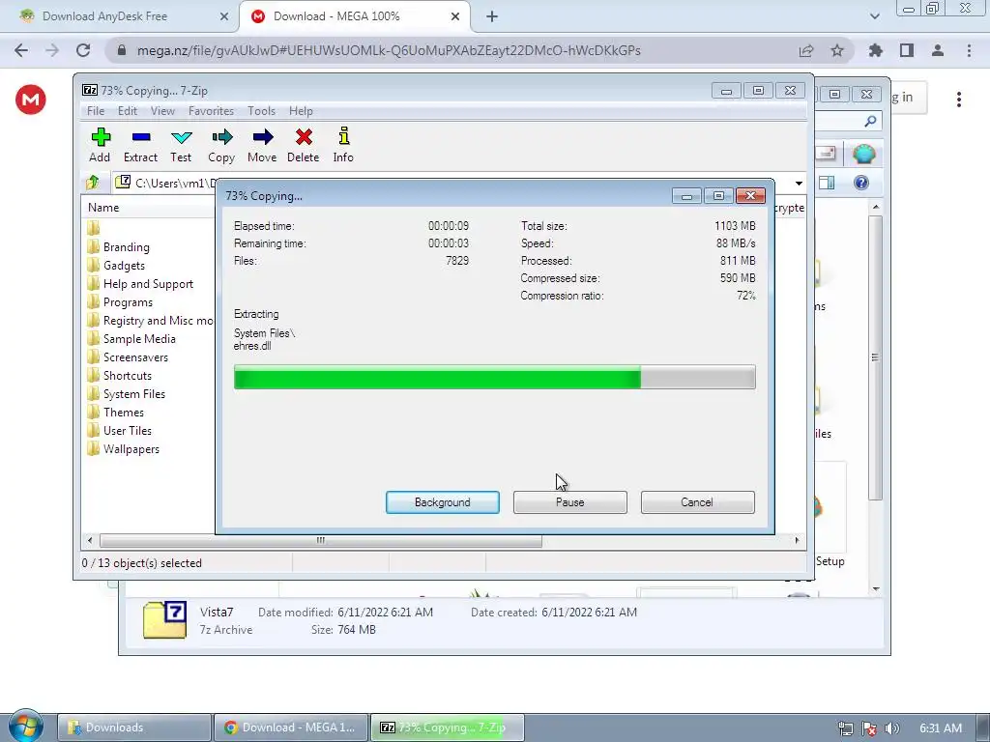Select the Download - MEGA 100% tab

pos(354,16)
